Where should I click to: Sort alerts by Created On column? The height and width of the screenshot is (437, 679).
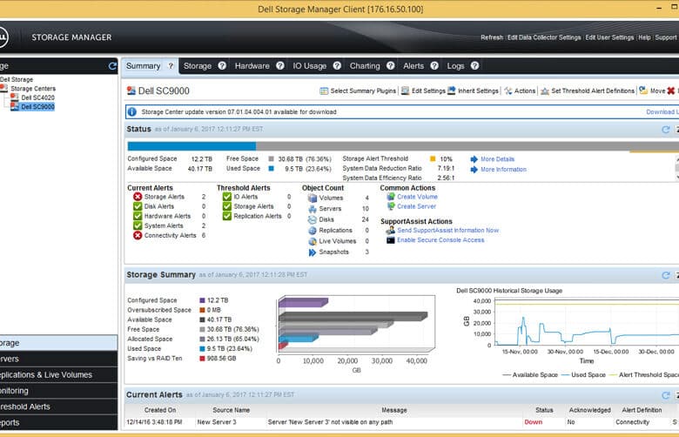160,410
